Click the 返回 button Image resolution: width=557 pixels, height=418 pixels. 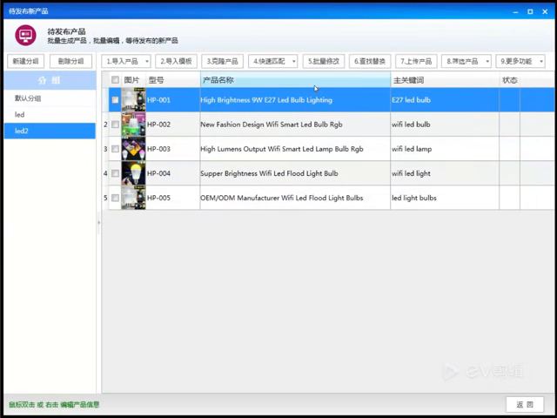point(525,404)
